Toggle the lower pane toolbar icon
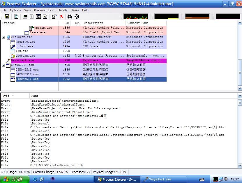242x183 pixels. pyautogui.click(x=38, y=16)
